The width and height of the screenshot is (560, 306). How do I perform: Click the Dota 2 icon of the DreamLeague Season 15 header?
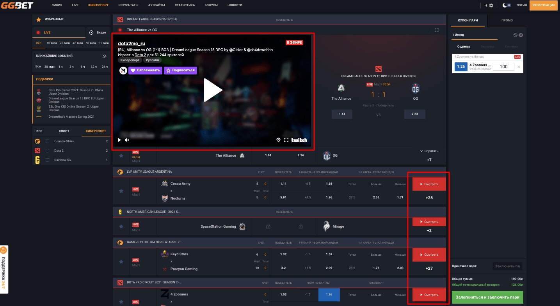tap(120, 19)
